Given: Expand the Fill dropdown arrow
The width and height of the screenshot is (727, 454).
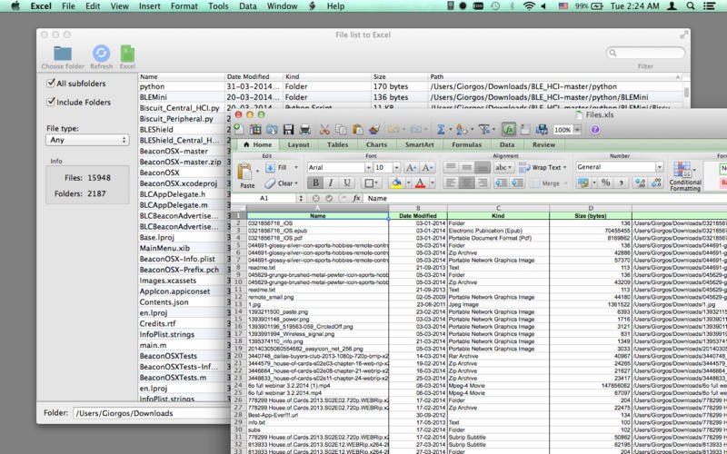Looking at the screenshot, I should [296, 167].
